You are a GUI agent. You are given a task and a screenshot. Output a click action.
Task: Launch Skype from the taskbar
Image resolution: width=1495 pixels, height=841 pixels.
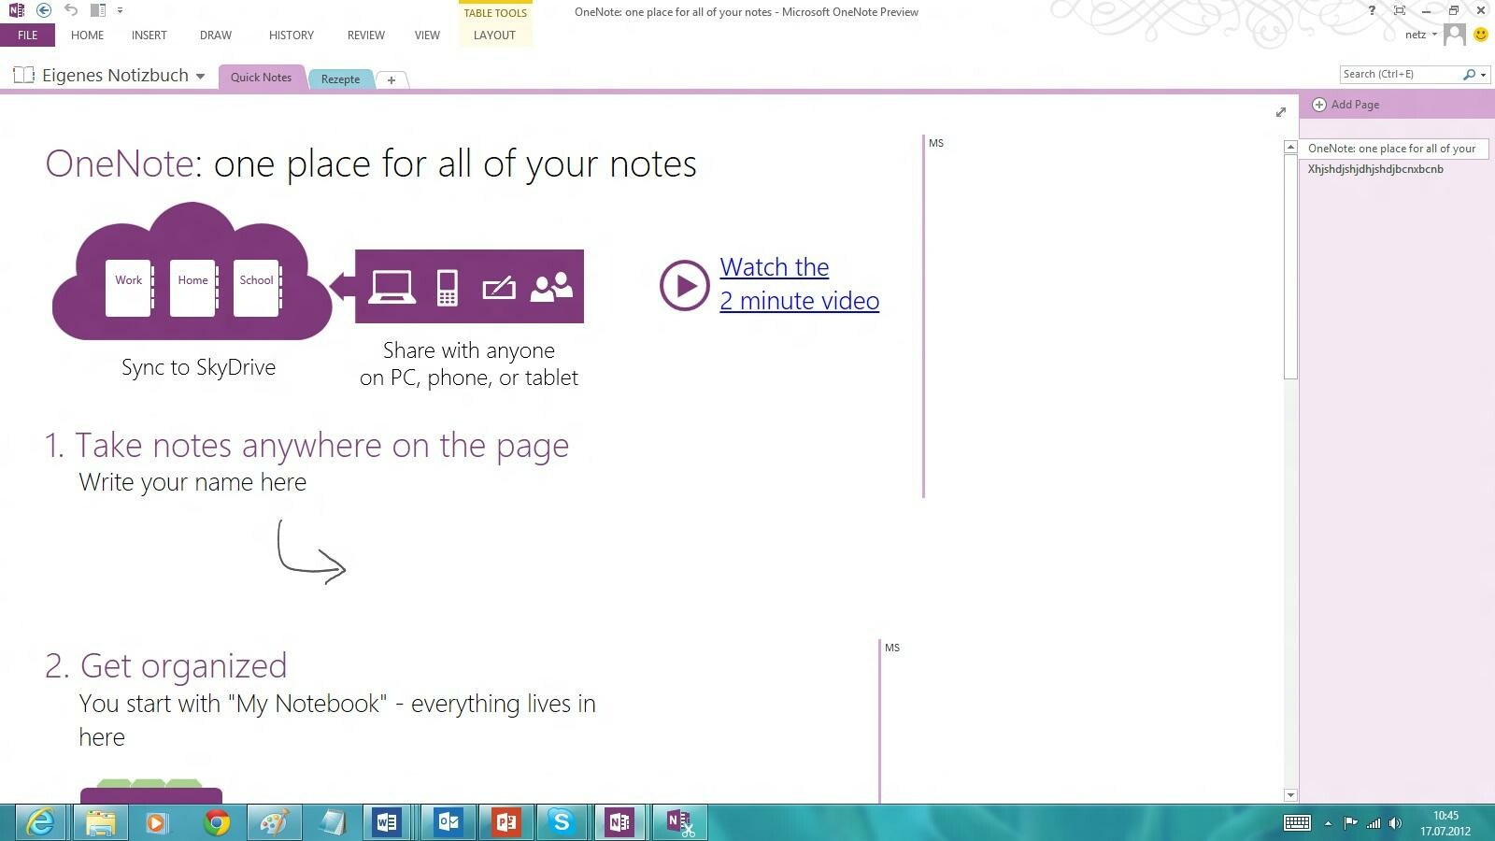click(x=562, y=823)
